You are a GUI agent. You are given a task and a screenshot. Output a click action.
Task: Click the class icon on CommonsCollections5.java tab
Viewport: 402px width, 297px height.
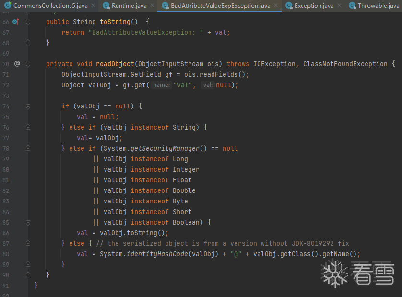8,5
